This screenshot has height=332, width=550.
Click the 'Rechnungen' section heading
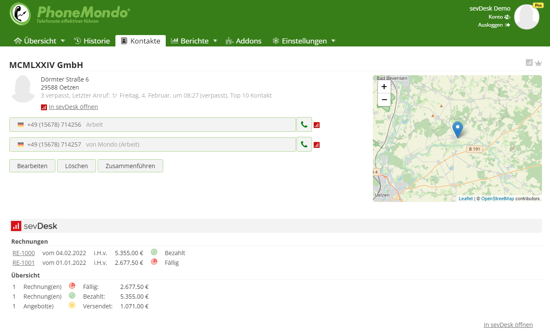click(30, 242)
